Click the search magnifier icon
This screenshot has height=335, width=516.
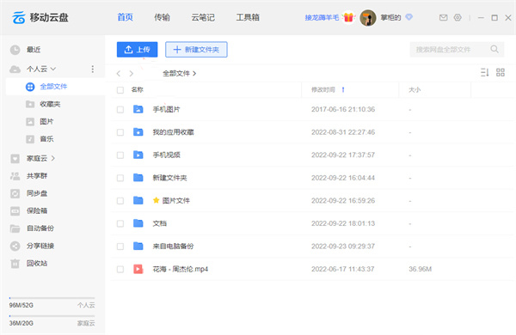coord(494,49)
